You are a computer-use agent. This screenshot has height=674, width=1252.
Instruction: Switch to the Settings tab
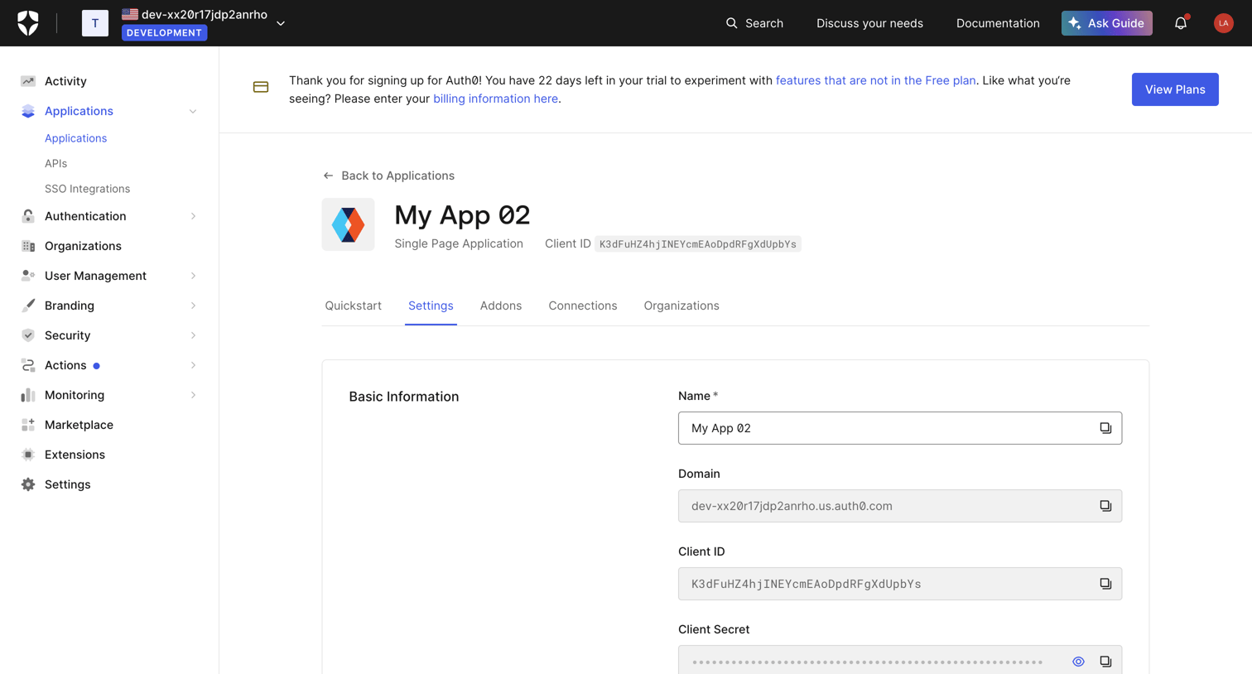coord(431,306)
